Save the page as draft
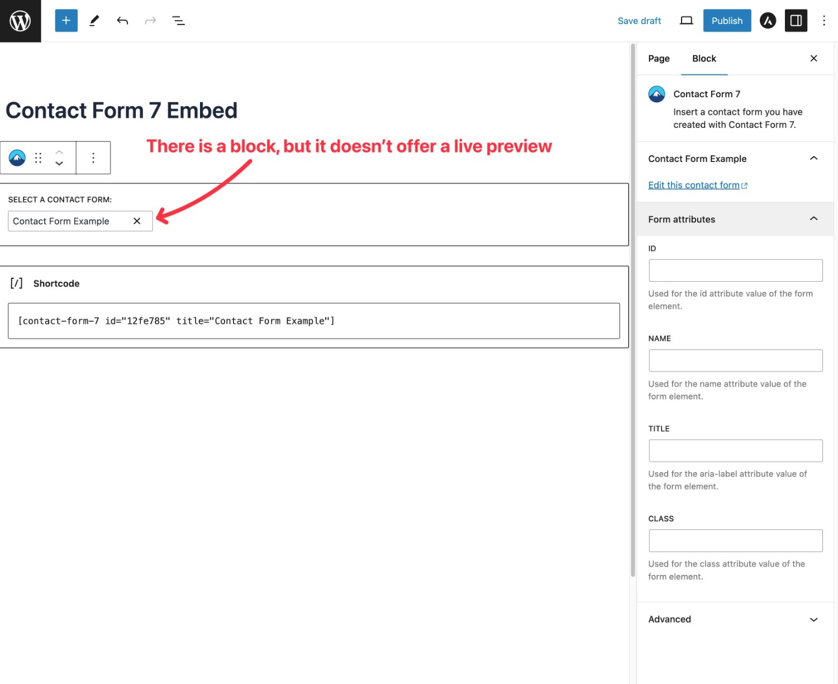The height and width of the screenshot is (684, 838). click(x=639, y=21)
